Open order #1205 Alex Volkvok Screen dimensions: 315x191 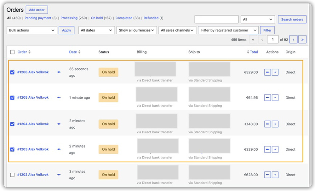33,97
